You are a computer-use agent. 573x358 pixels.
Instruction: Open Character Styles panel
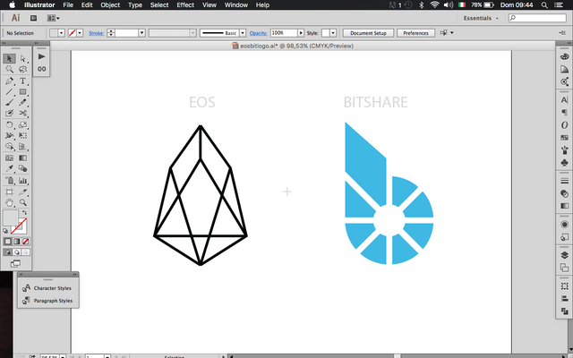point(47,288)
